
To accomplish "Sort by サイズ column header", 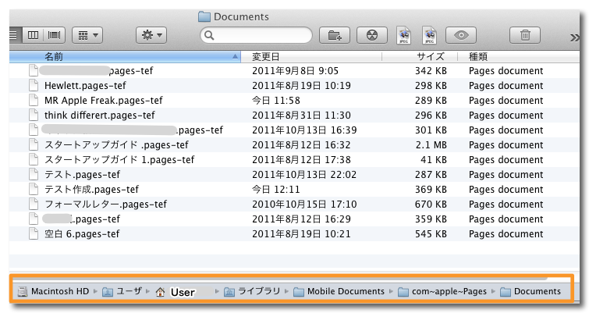I will tap(420, 57).
